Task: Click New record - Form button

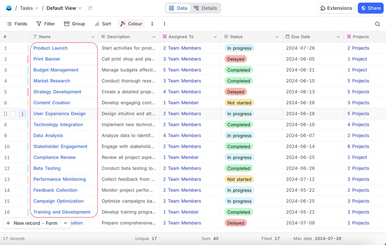Action: pos(32,223)
